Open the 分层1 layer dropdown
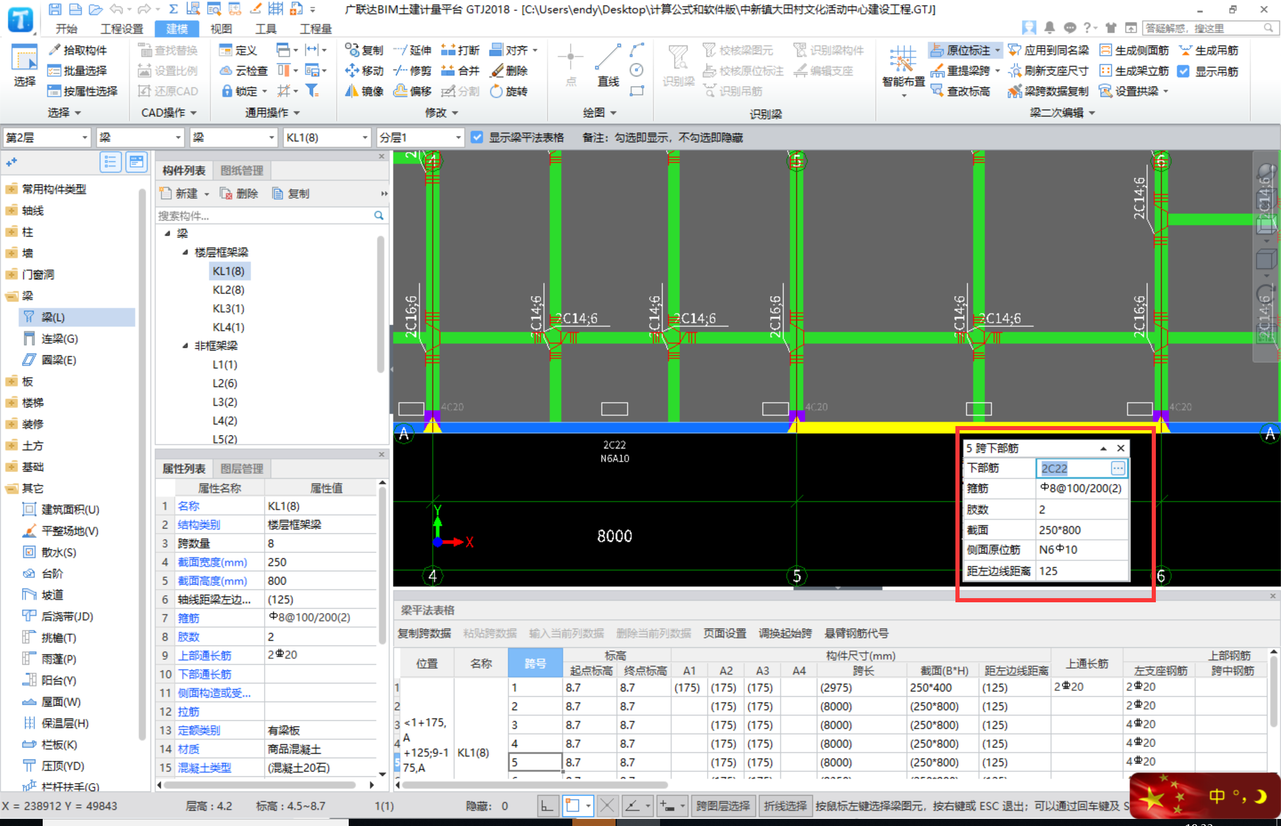The image size is (1281, 826). (x=420, y=137)
